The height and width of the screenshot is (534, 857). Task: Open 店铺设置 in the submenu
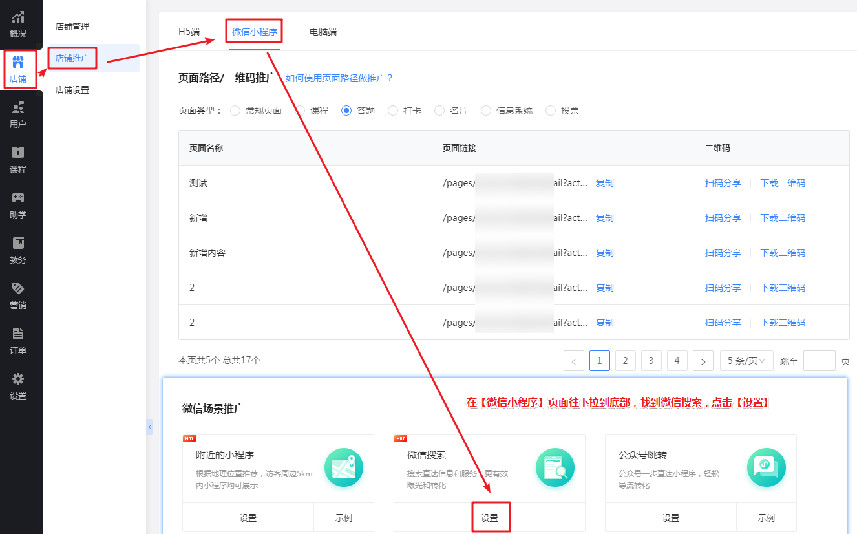tap(72, 90)
